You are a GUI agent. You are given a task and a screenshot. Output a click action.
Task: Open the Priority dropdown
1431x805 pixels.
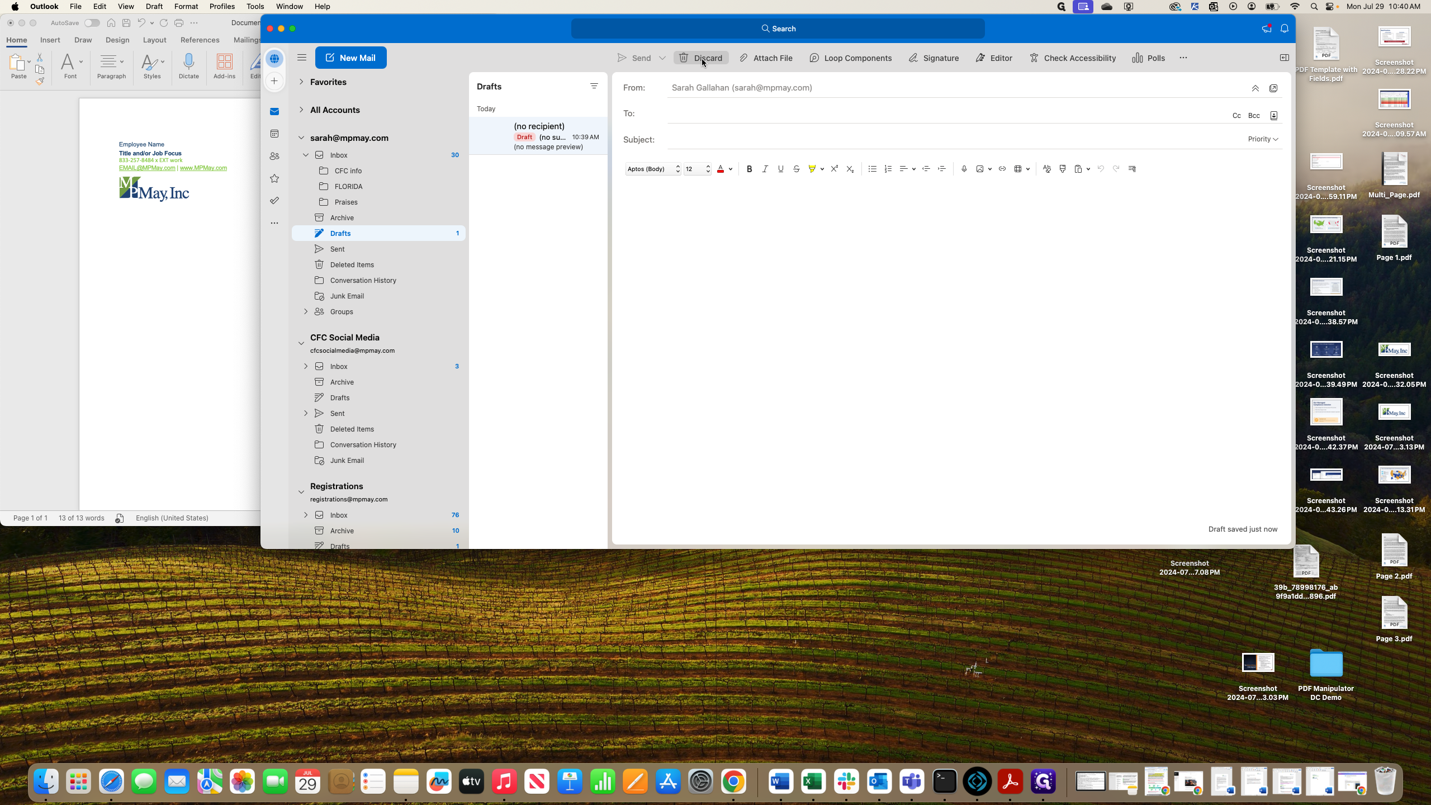[1263, 139]
